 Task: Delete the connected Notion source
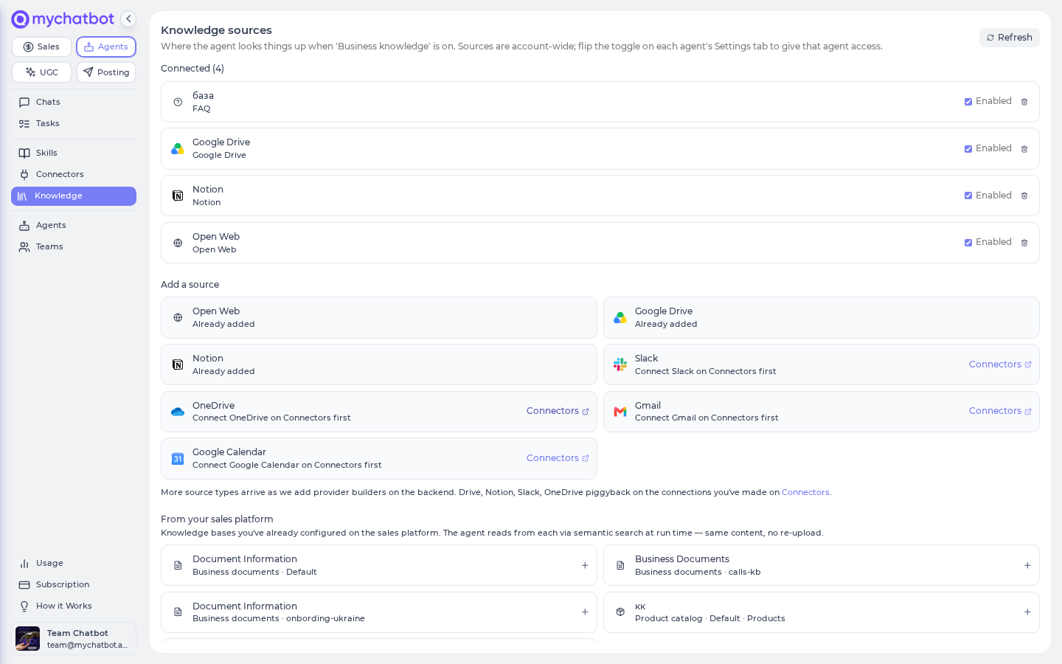1024,196
